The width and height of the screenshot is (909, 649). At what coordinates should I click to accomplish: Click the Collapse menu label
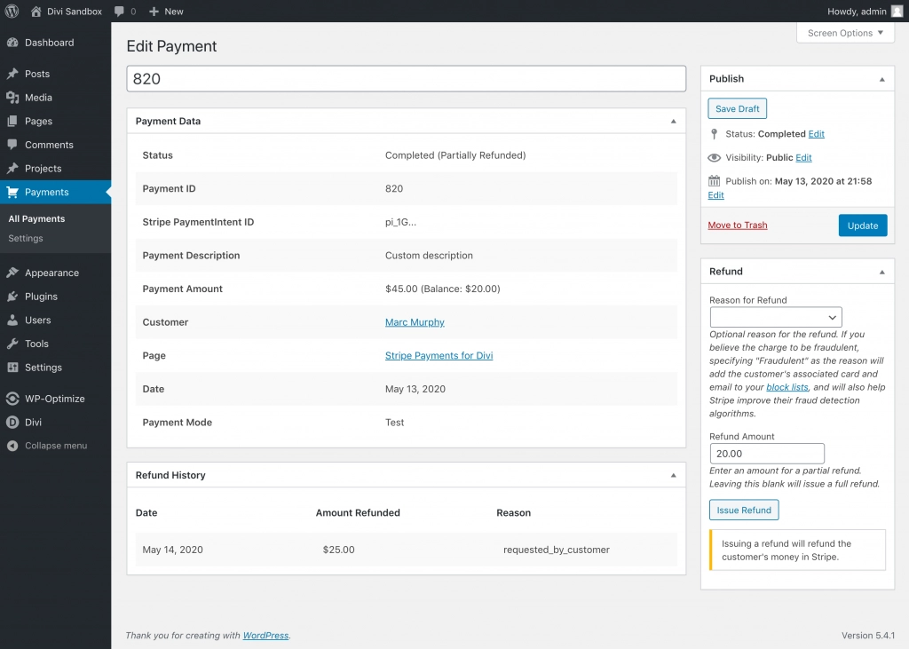[x=56, y=446]
